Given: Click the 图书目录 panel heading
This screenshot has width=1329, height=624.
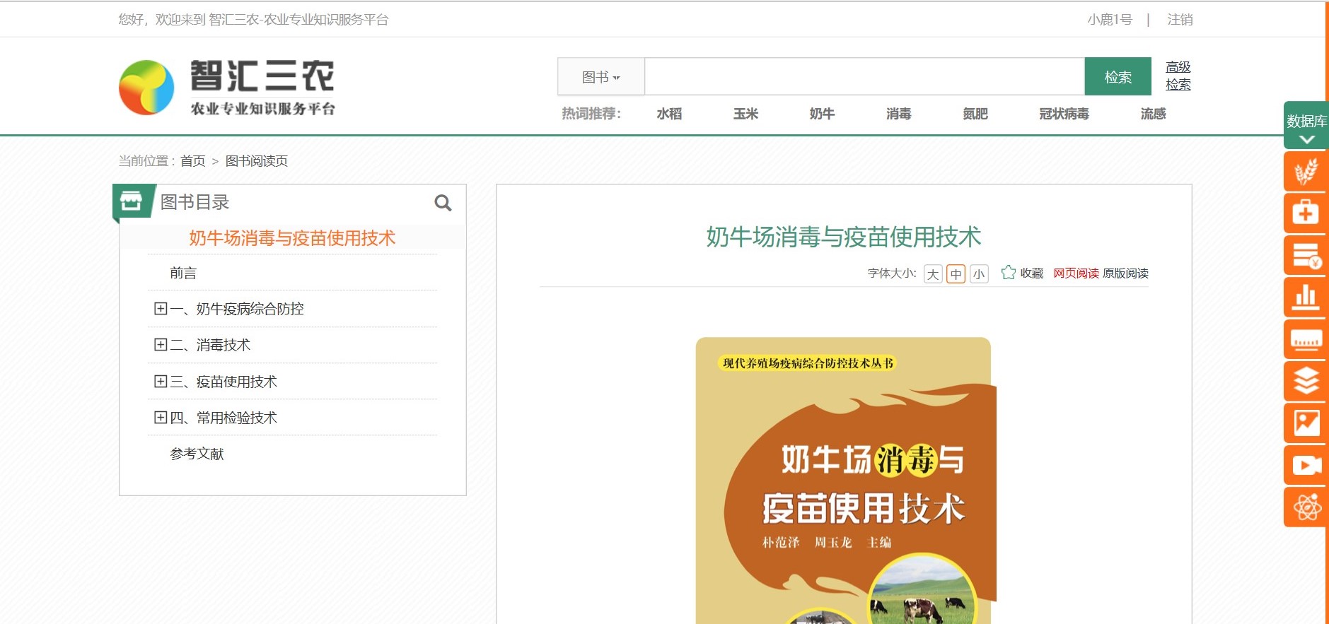Looking at the screenshot, I should tap(195, 202).
